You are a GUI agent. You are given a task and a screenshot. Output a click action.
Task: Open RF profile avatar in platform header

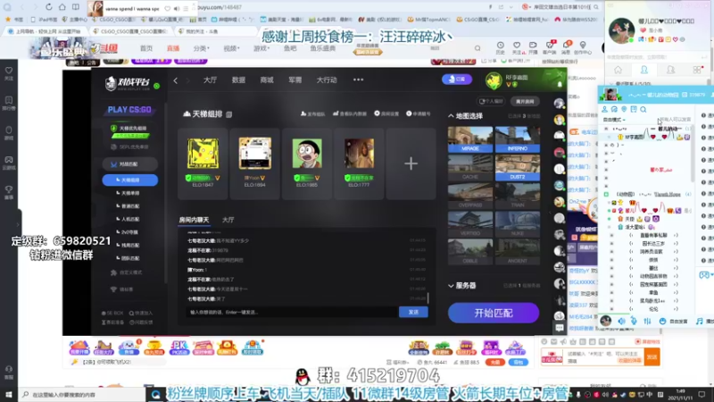(494, 80)
